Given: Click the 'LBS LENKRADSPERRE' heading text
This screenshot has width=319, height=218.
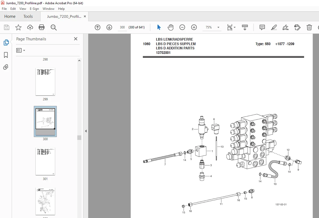Looking at the screenshot, I should [x=175, y=39].
